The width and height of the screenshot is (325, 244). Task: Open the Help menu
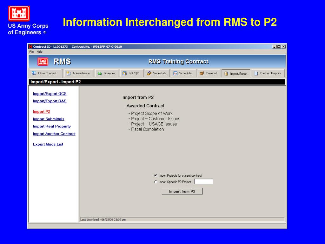pos(40,52)
